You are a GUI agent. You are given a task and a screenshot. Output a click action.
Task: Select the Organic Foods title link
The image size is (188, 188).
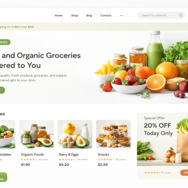tap(32, 155)
